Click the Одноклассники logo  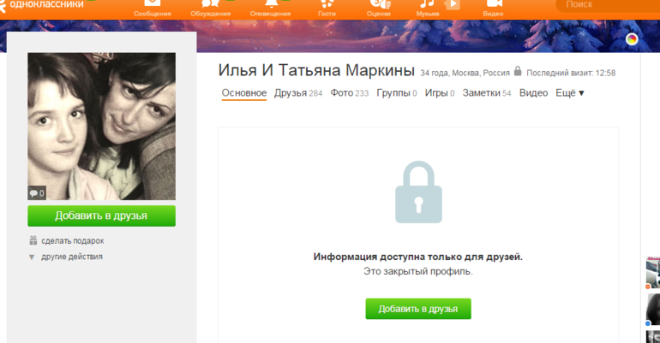[42, 4]
